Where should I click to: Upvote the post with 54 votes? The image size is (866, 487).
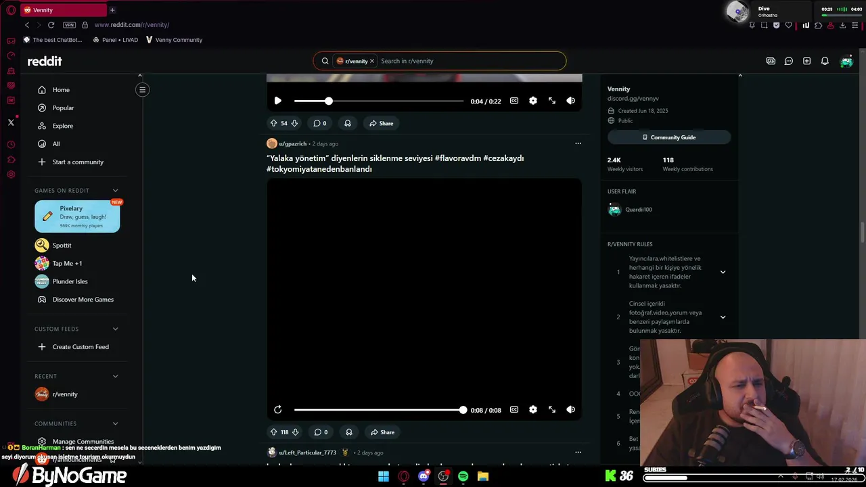click(273, 123)
